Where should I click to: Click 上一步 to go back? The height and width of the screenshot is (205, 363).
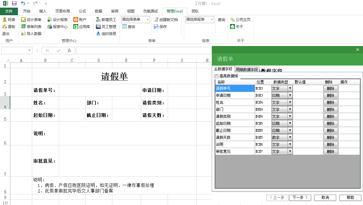(x=277, y=198)
